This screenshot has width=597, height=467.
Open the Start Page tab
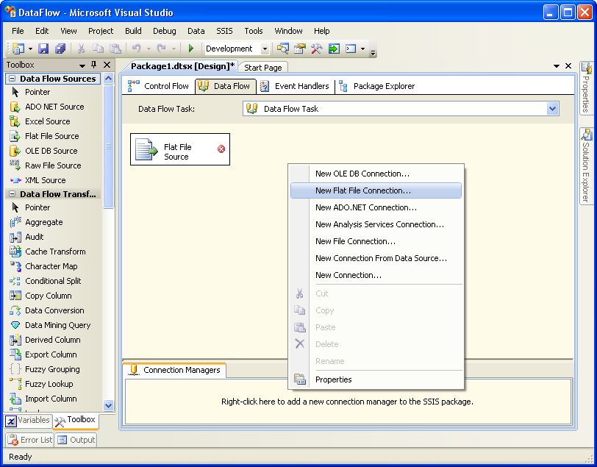[x=262, y=68]
